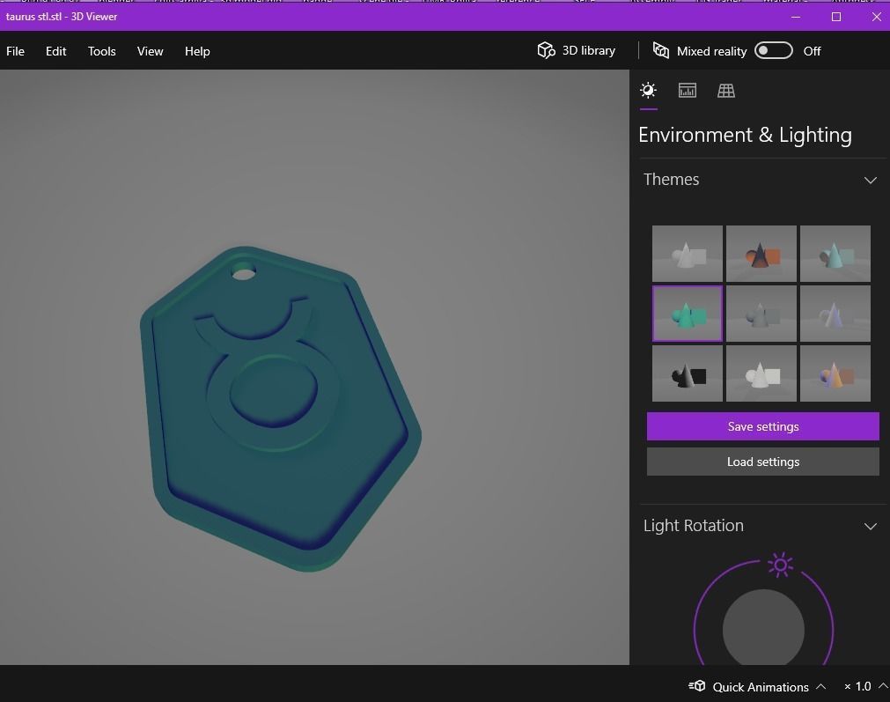
Task: Click the taurus pendant 3D model
Action: click(x=280, y=409)
